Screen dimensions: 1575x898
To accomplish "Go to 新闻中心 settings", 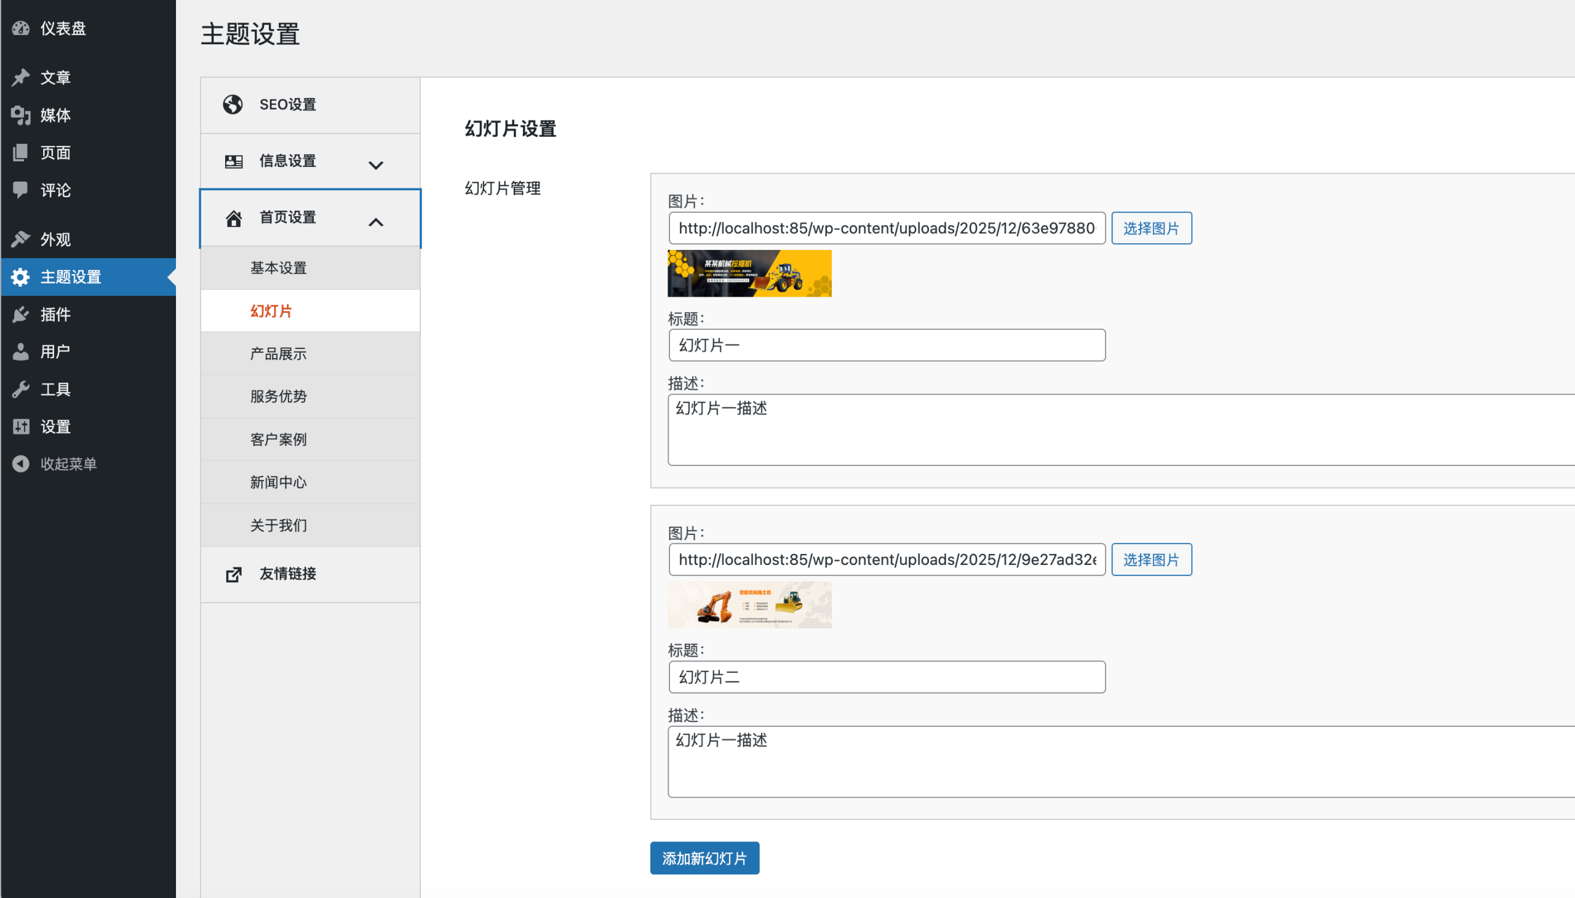I will (278, 483).
